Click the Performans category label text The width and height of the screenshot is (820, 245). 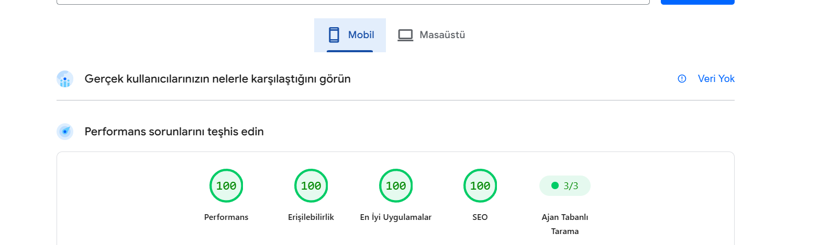226,217
